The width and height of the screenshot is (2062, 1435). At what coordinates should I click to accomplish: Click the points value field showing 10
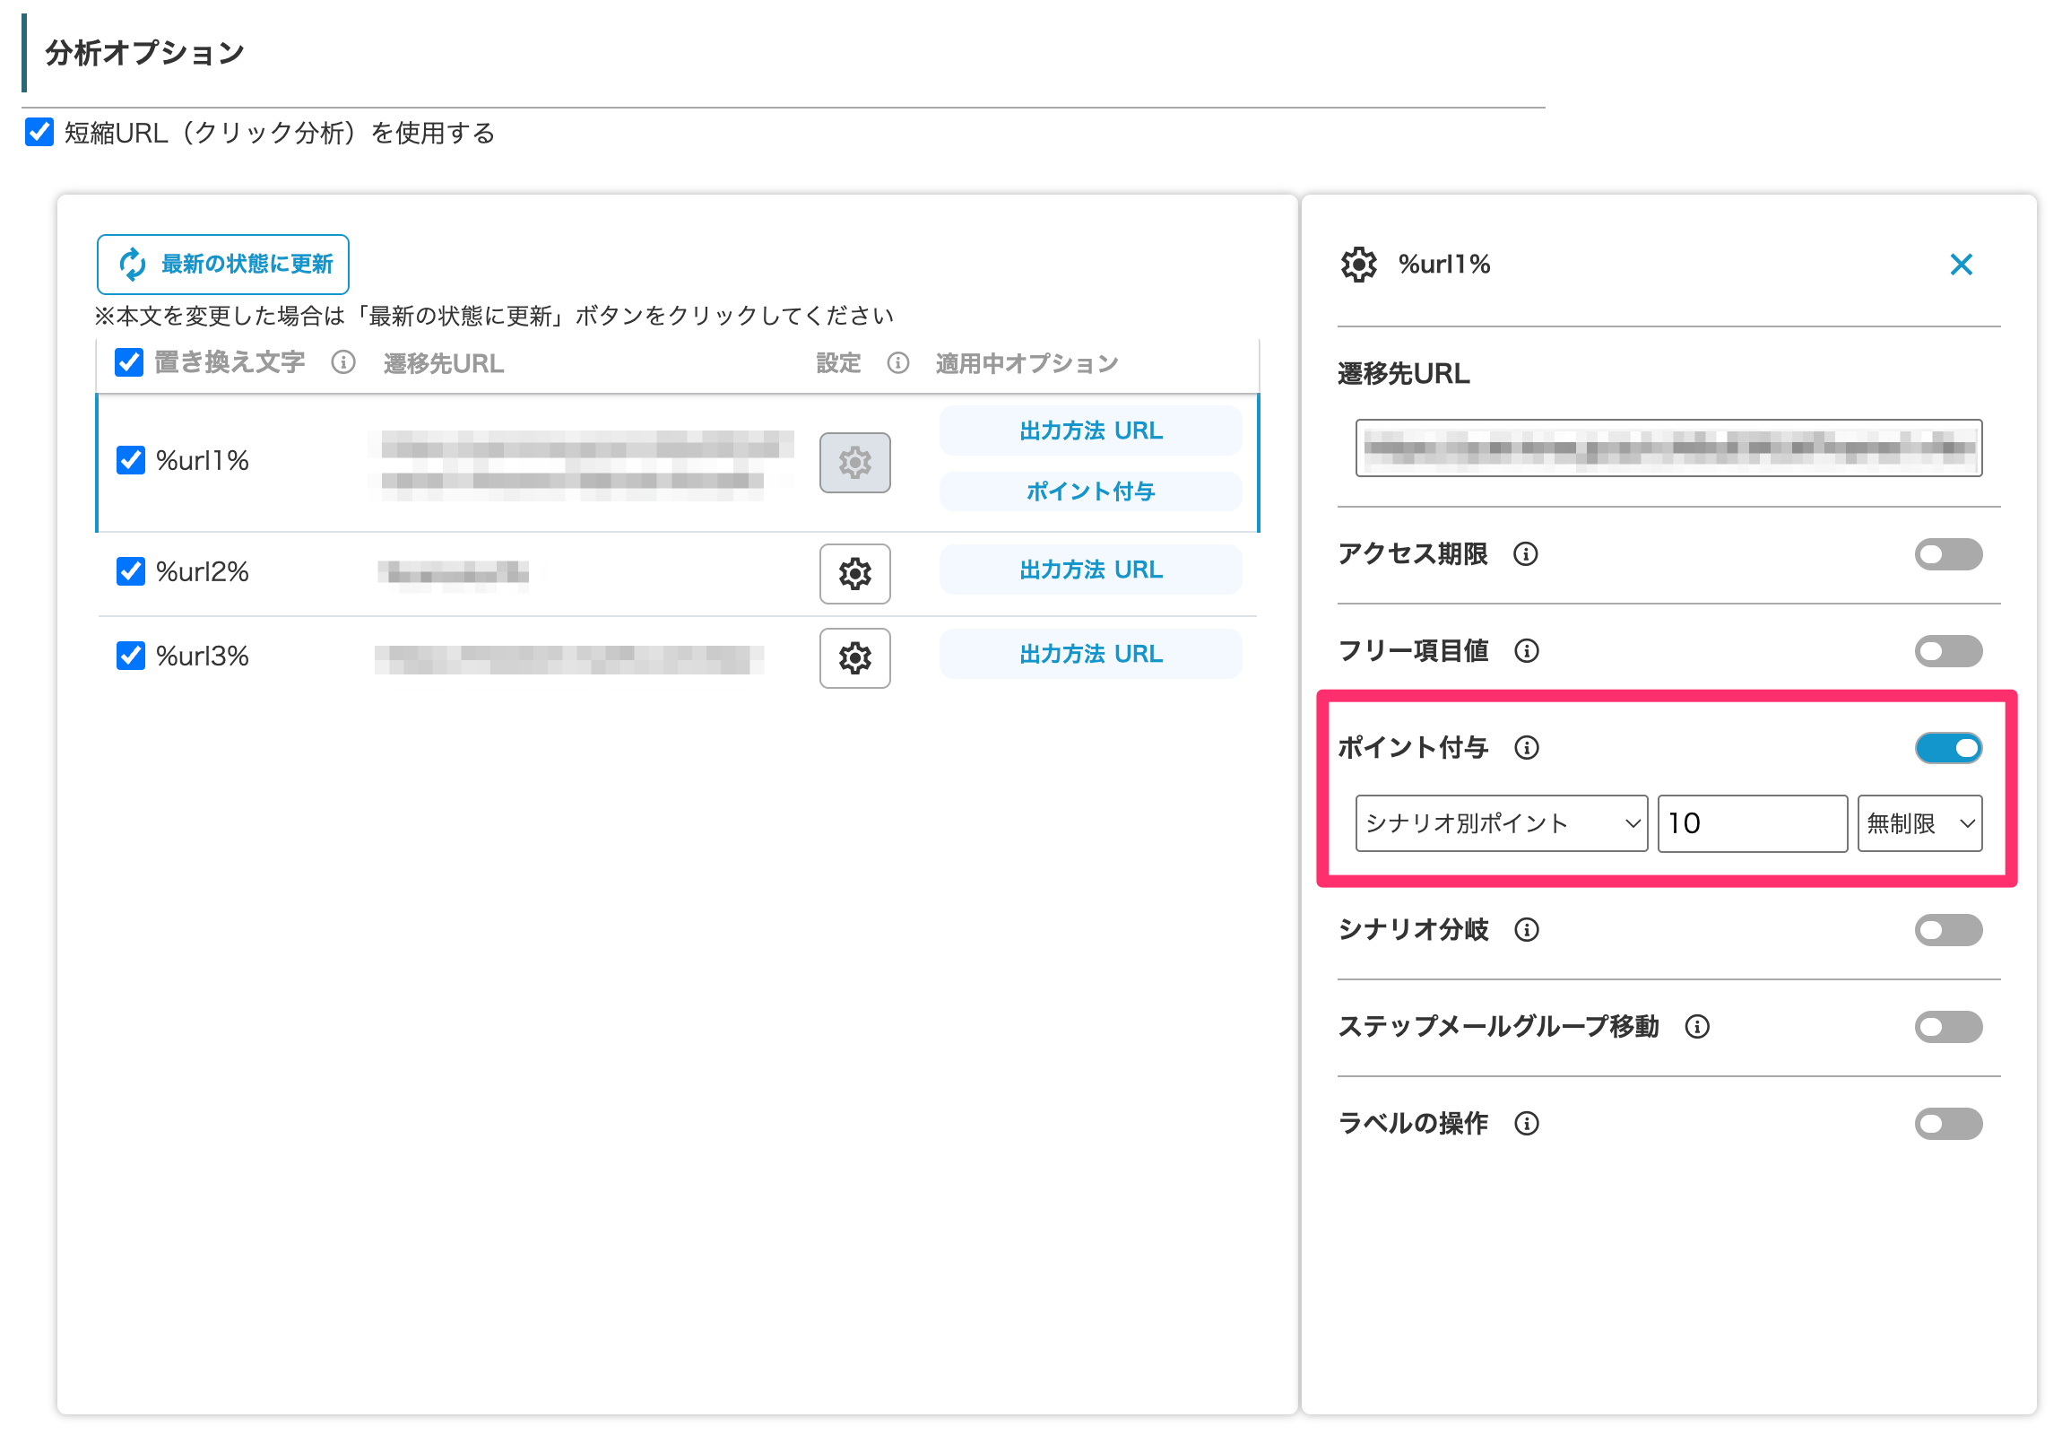(x=1751, y=823)
